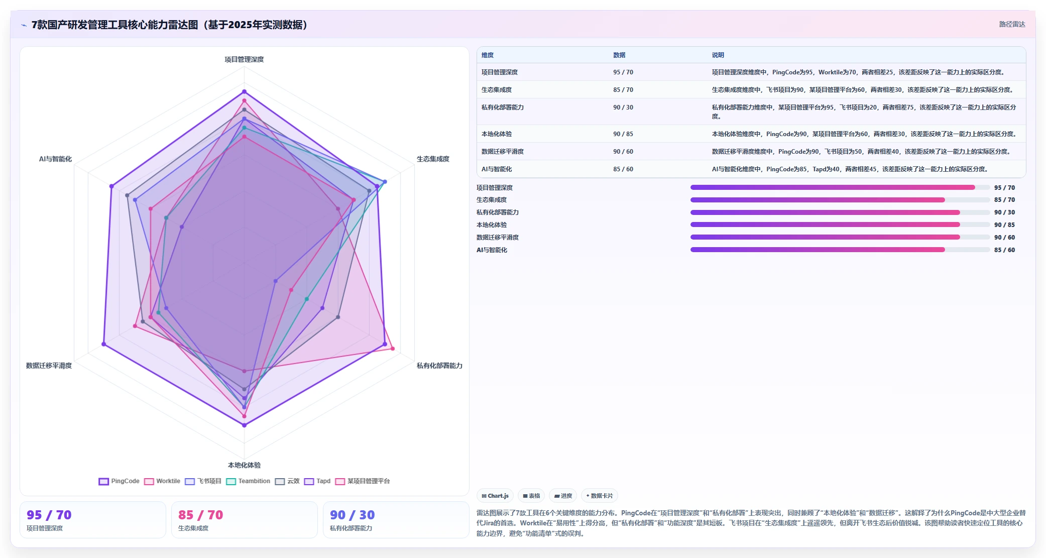Open the 85 / 70 生态集成度 card
This screenshot has height=558, width=1046.
tap(245, 520)
